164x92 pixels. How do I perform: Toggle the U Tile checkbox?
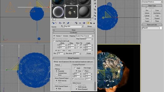81,45
